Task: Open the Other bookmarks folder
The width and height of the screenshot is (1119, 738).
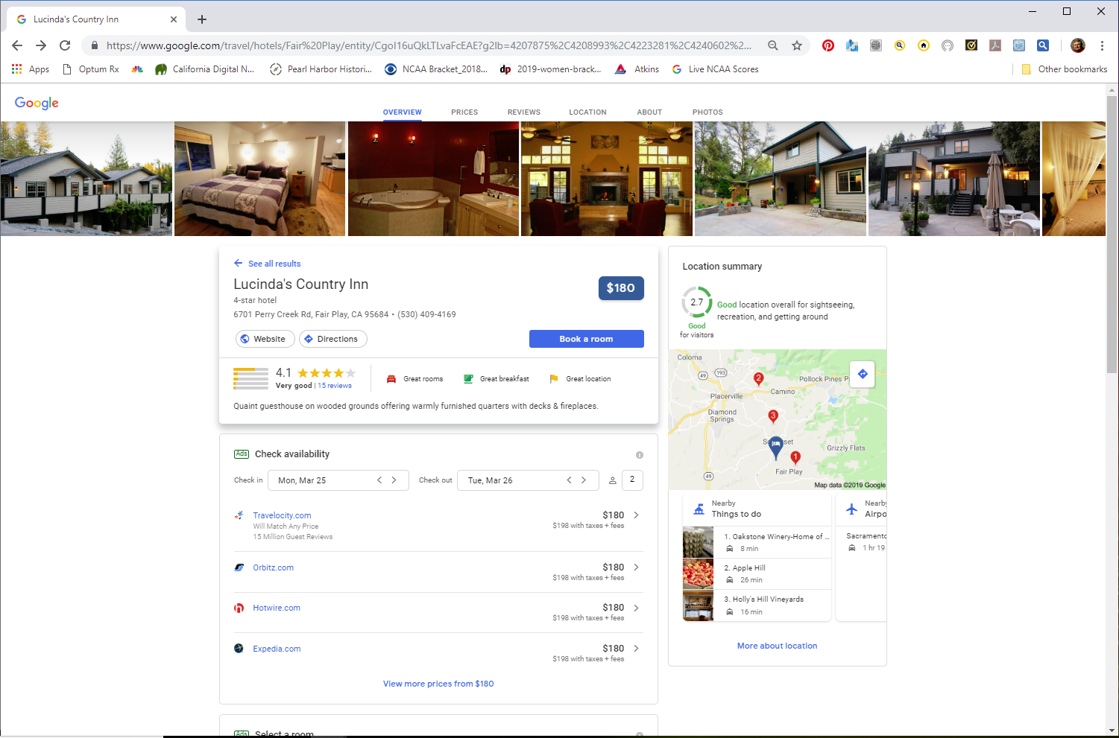Action: [1064, 69]
